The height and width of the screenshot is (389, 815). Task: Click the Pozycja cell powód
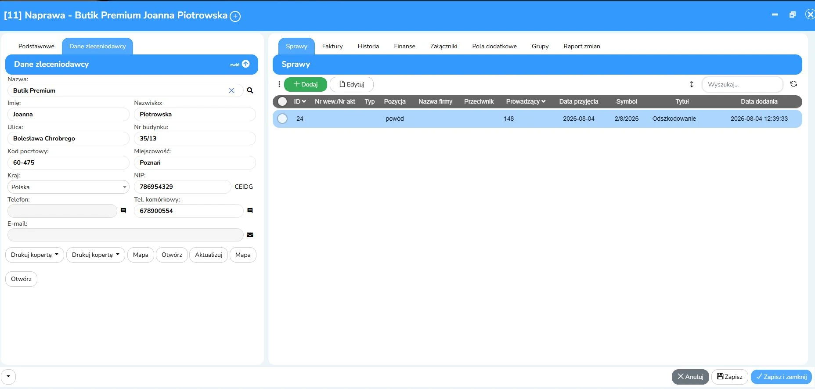coord(395,119)
